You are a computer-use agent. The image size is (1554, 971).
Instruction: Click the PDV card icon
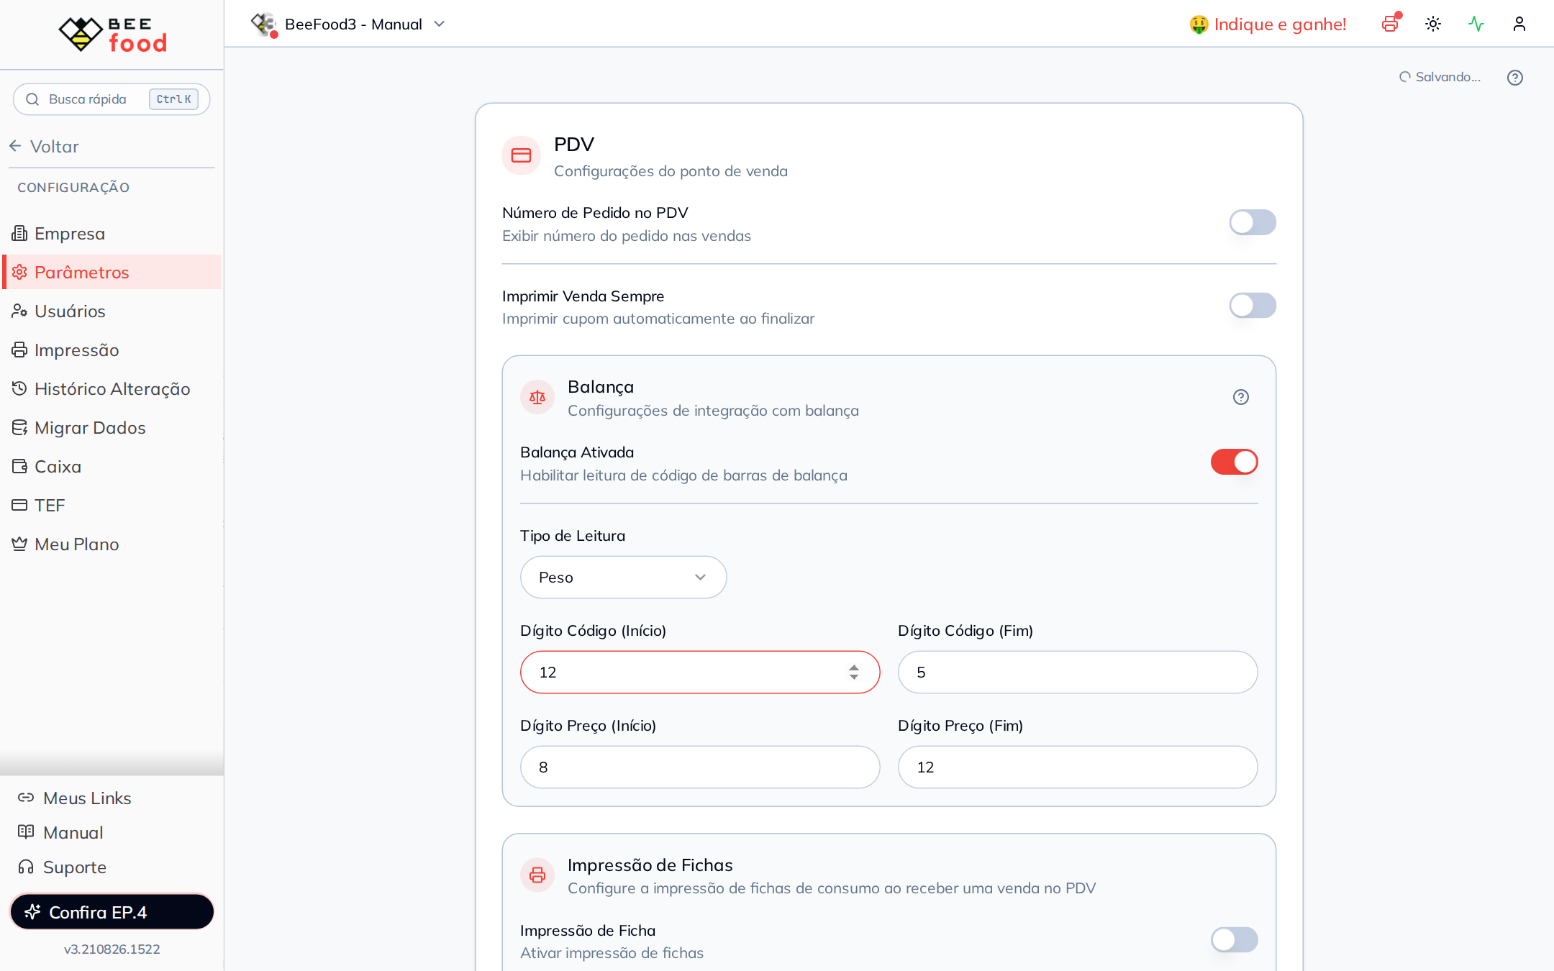click(x=521, y=155)
